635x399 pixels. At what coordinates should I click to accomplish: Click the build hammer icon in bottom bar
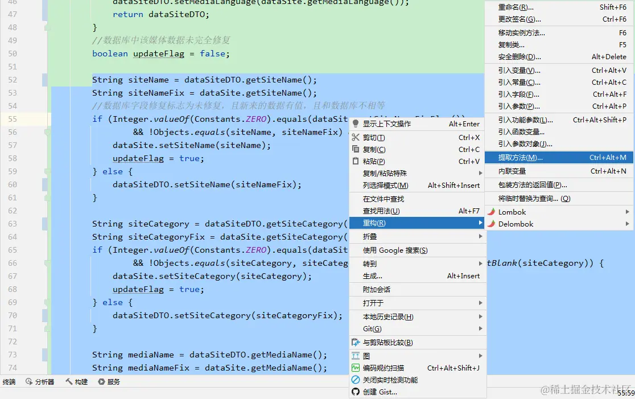(69, 381)
